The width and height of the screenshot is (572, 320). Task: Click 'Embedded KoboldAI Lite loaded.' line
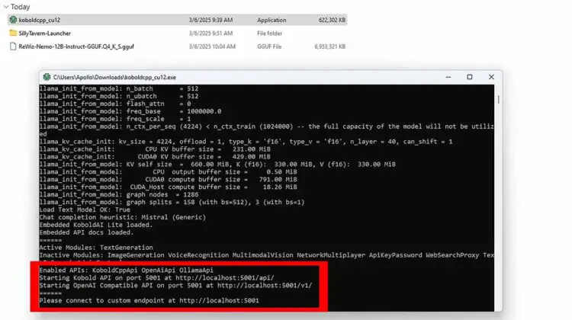coord(96,225)
